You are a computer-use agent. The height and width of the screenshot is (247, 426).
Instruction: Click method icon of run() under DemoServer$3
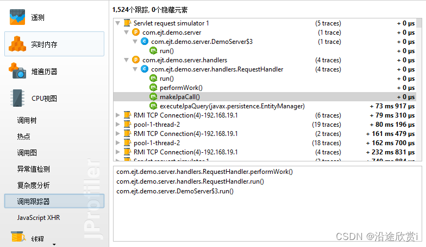(x=153, y=51)
